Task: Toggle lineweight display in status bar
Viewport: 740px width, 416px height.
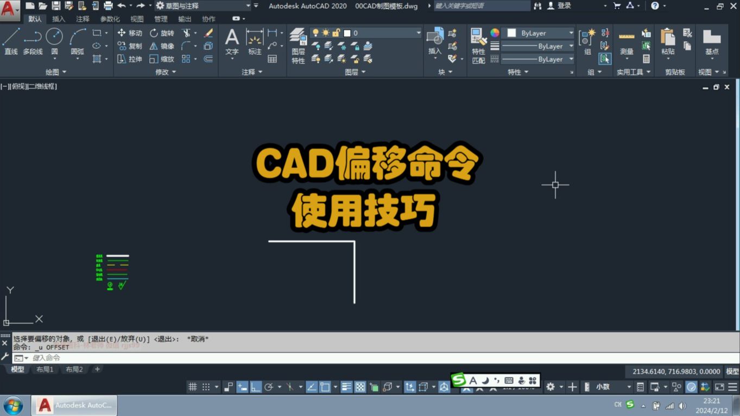Action: (x=347, y=387)
